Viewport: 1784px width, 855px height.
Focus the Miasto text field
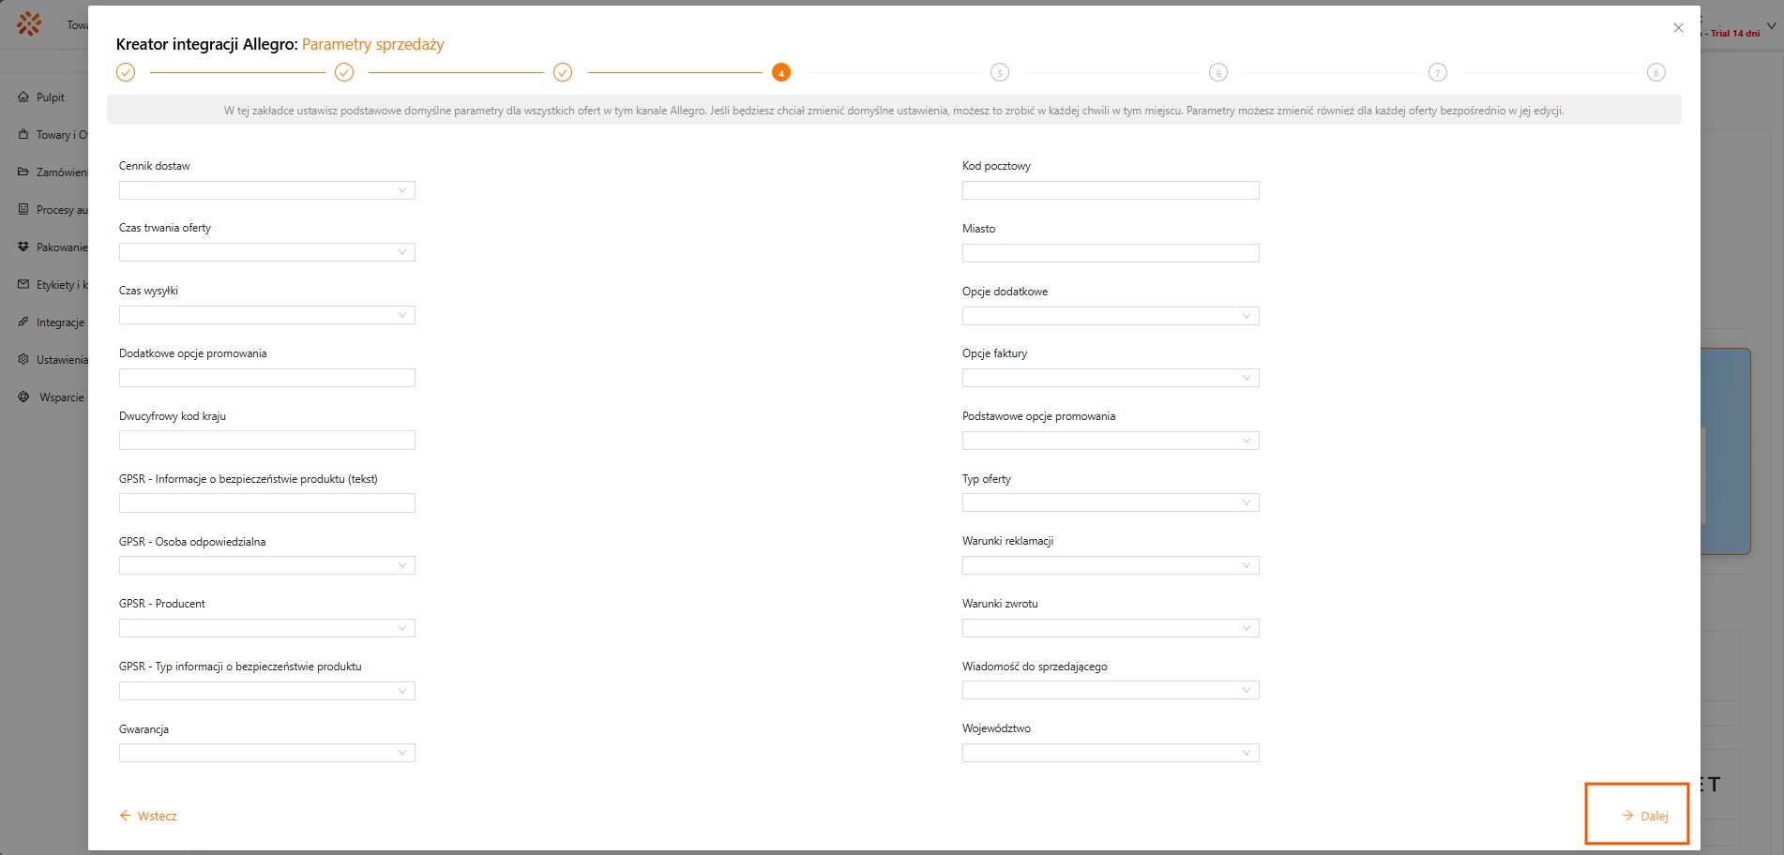click(x=1110, y=253)
